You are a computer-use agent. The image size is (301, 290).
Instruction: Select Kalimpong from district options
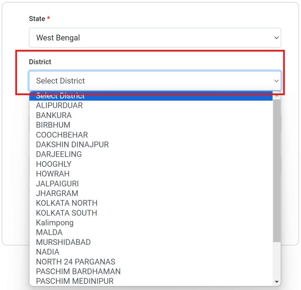pyautogui.click(x=55, y=223)
